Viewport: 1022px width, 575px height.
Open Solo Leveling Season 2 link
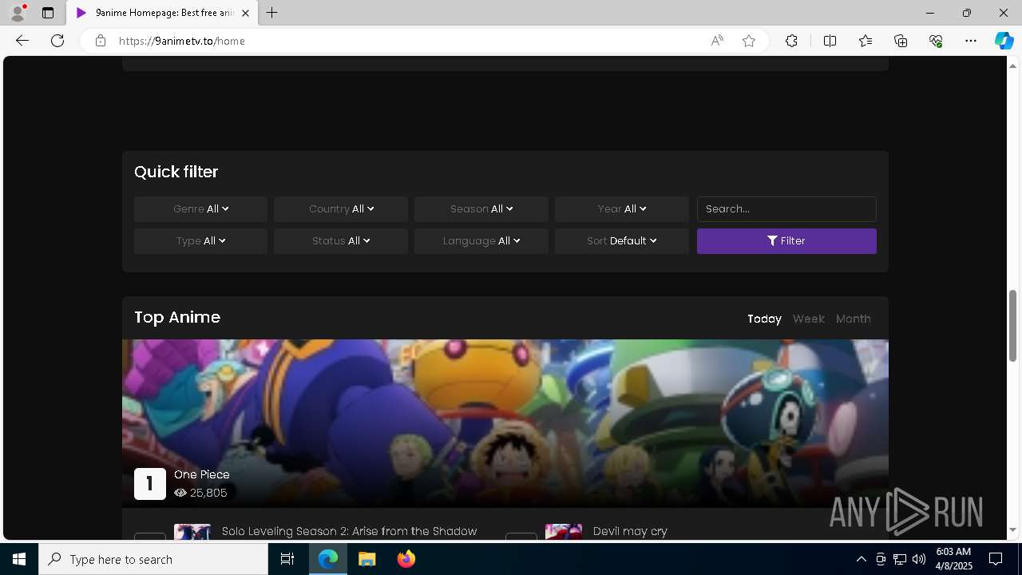click(x=349, y=531)
